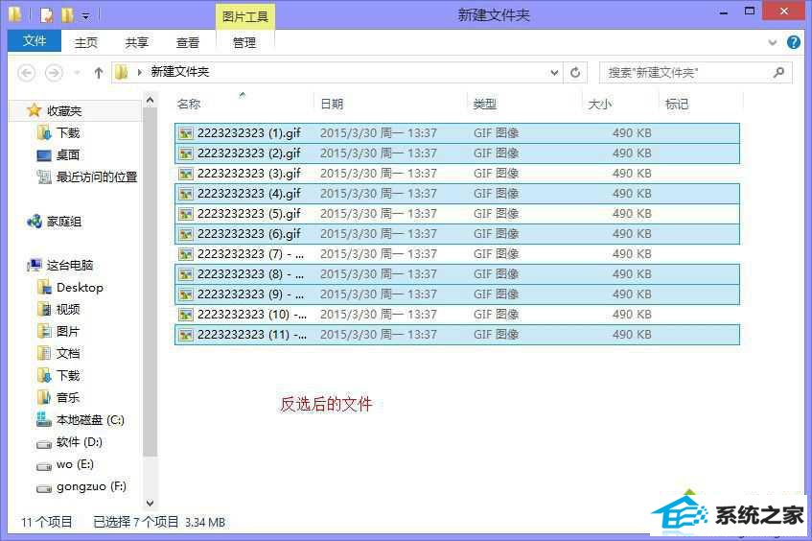Click icon of file 2223232323 (9)
The height and width of the screenshot is (541, 812).
coord(185,294)
